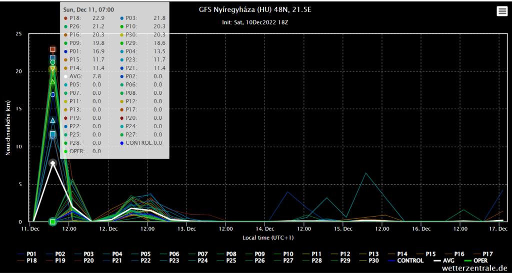Click the P30 inverted triangle marker
Image resolution: width=512 pixels, height=274 pixels.
tap(52, 69)
